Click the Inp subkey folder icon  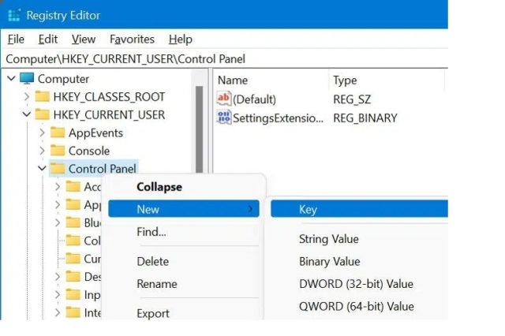pyautogui.click(x=73, y=294)
